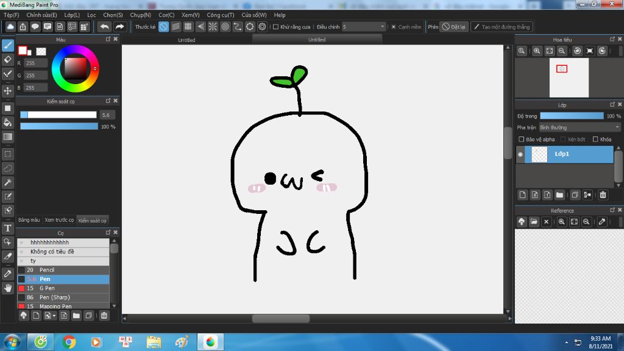Image resolution: width=624 pixels, height=351 pixels.
Task: Enable the curve ruler
Action: click(238, 27)
